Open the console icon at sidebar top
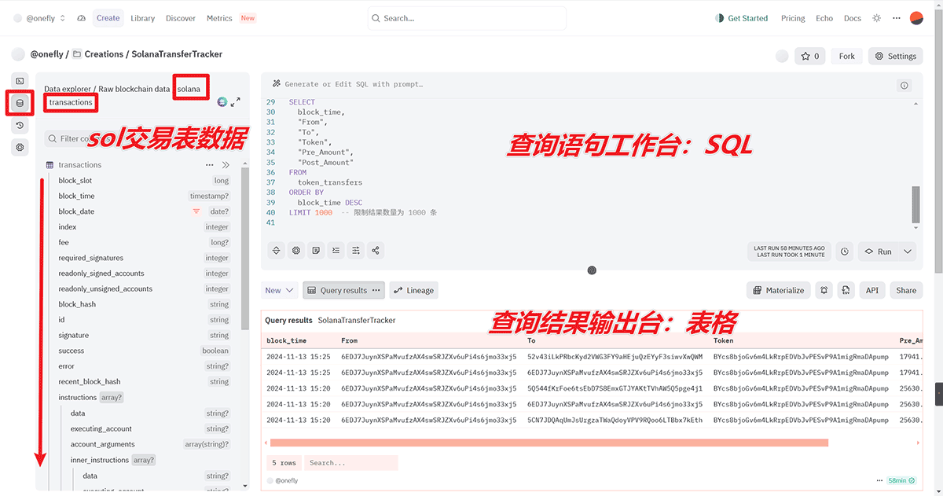943x496 pixels. 19,80
